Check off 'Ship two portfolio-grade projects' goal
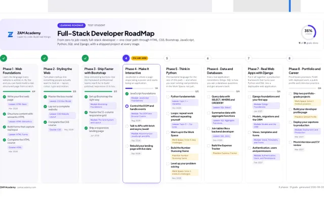Image resolution: width=324 pixels, height=203 pixels. point(290,94)
